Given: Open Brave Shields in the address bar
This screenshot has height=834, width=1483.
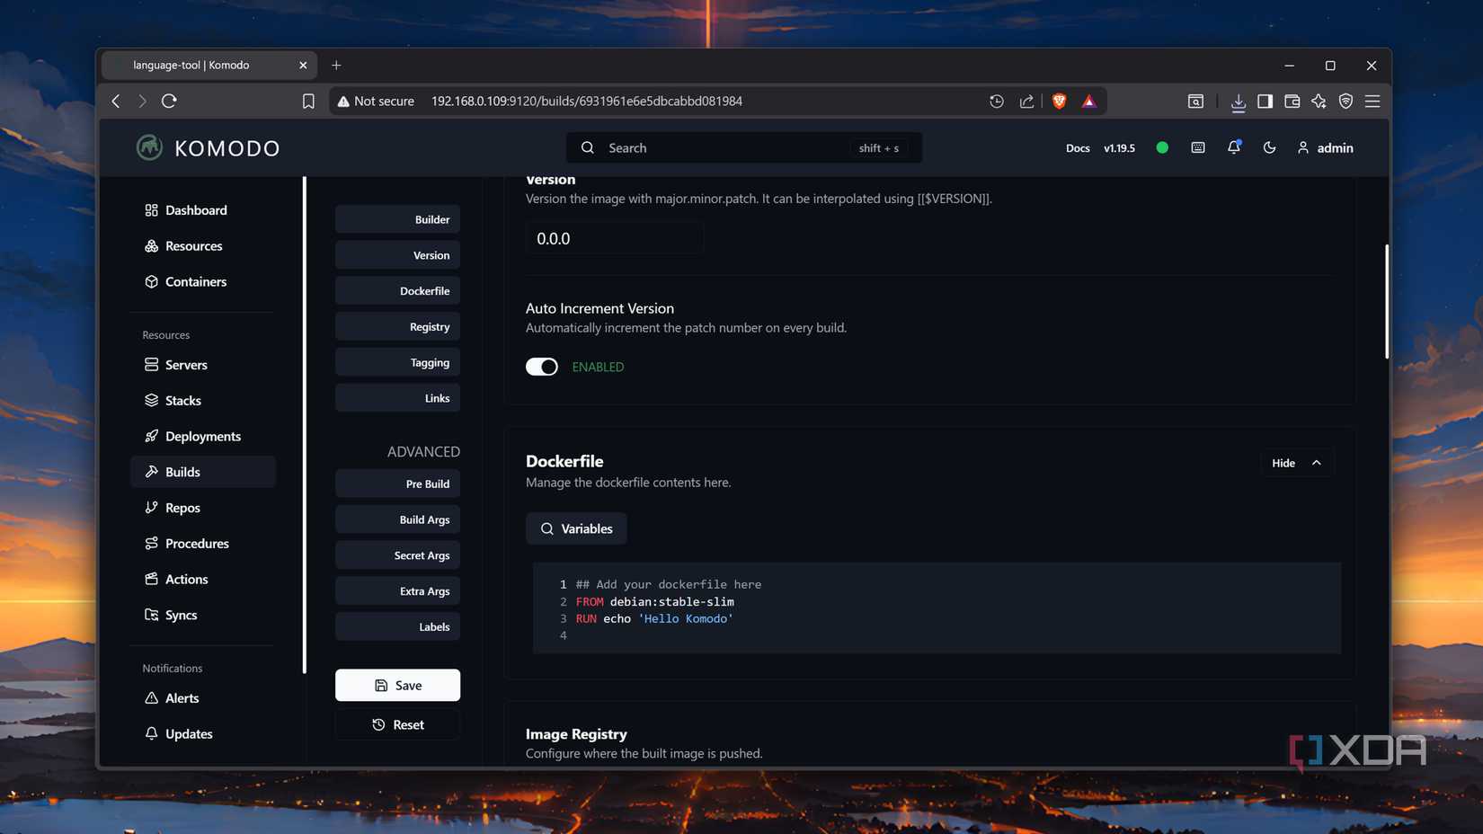Looking at the screenshot, I should coord(1059,101).
